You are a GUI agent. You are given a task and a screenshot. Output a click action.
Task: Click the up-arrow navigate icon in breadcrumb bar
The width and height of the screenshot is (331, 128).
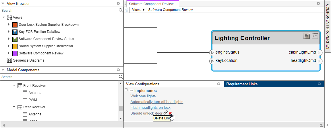pyautogui.click(x=127, y=10)
